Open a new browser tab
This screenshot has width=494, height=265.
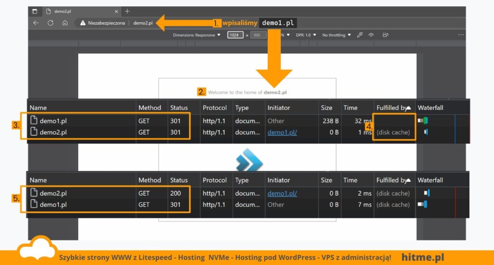(127, 12)
